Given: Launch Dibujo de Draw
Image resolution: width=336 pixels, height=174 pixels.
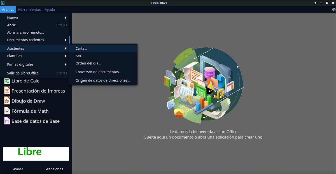Looking at the screenshot, I should tap(28, 101).
